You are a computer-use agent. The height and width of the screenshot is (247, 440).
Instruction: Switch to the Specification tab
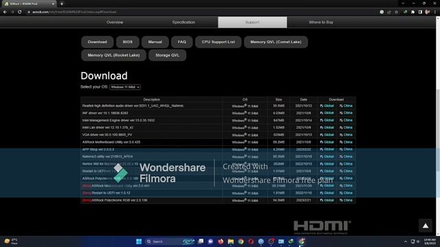[184, 22]
